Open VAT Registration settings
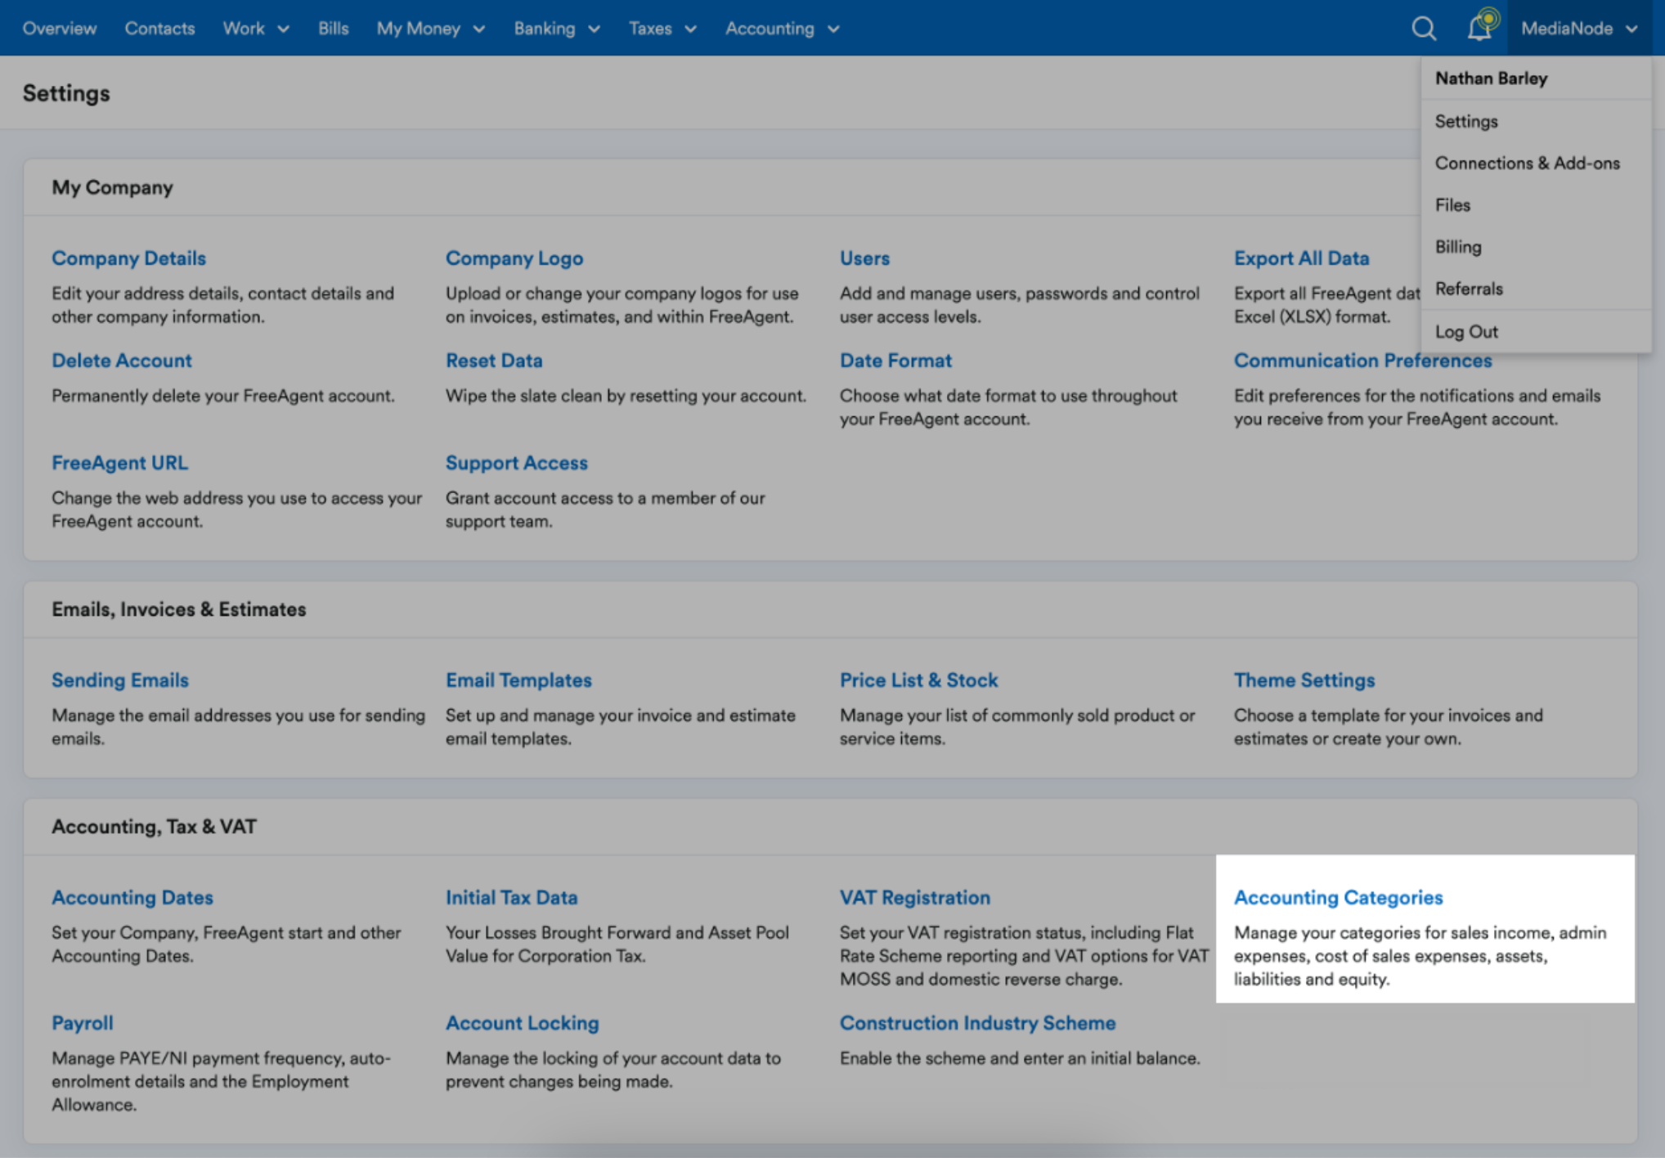 (x=914, y=897)
